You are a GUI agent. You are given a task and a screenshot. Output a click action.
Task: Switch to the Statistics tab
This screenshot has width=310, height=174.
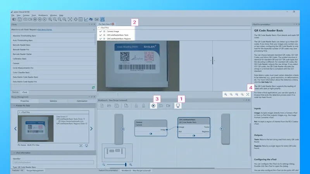pos(53,101)
